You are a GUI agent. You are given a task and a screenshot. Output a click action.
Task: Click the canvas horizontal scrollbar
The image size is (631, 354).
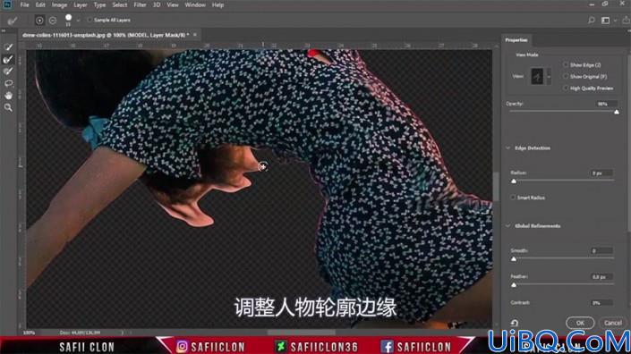coord(301,333)
